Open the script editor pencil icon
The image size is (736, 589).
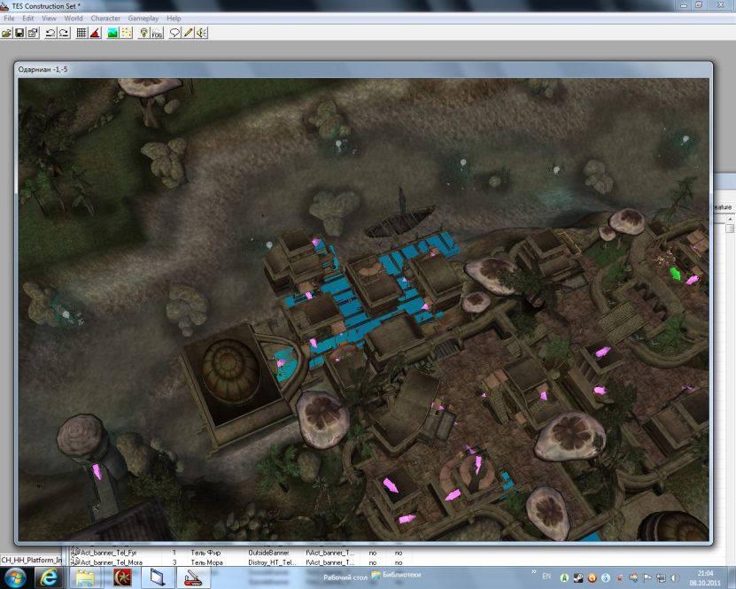click(189, 33)
